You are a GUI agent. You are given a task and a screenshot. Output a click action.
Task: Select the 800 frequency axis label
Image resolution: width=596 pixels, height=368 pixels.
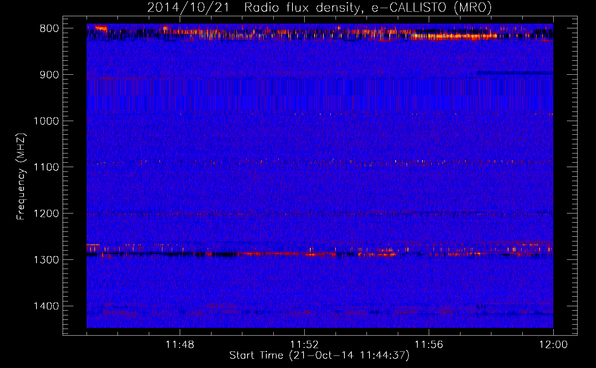coord(49,28)
